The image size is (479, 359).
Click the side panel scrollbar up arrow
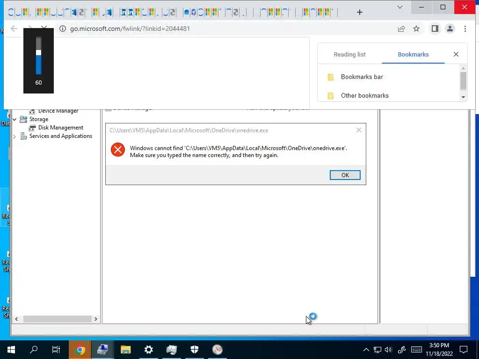click(463, 68)
